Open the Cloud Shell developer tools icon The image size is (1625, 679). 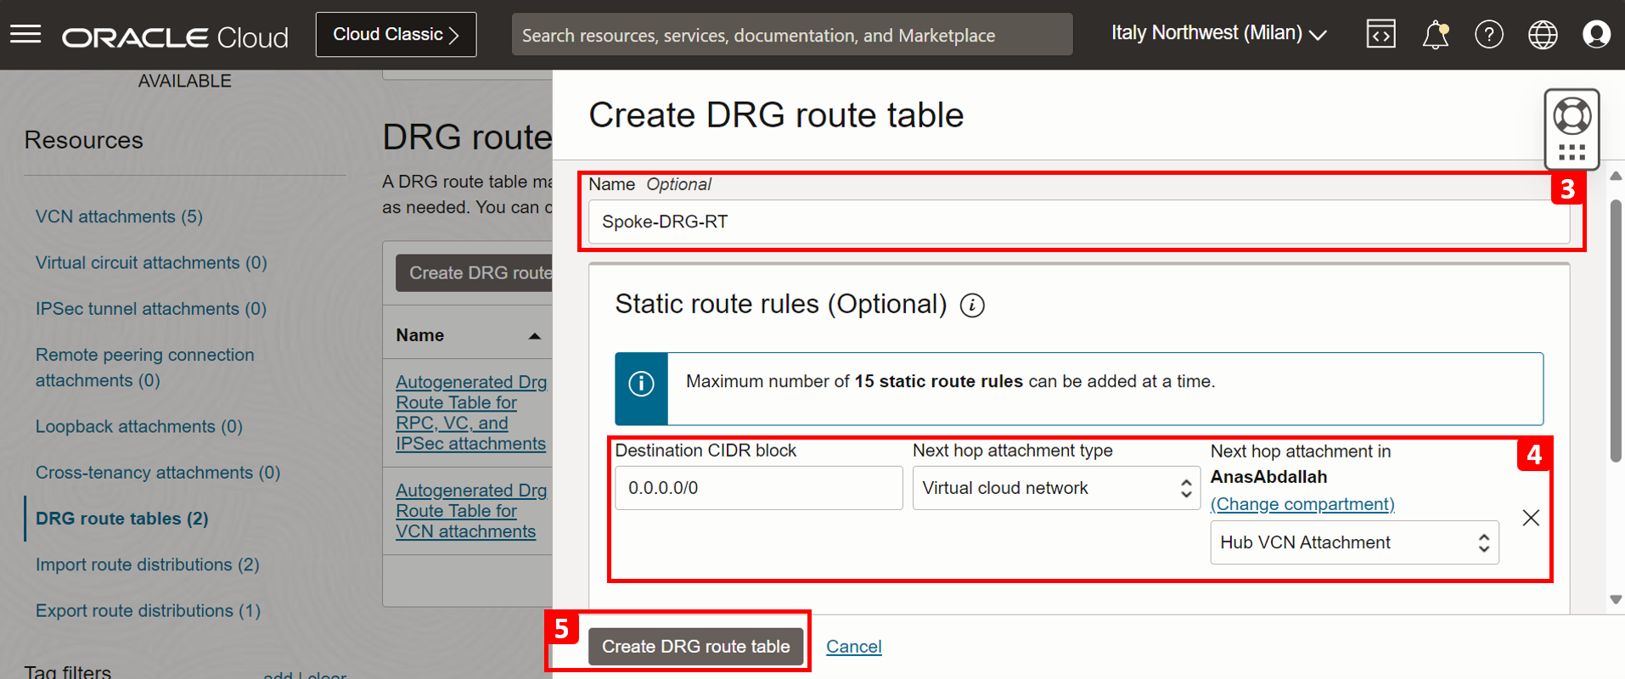[1380, 35]
